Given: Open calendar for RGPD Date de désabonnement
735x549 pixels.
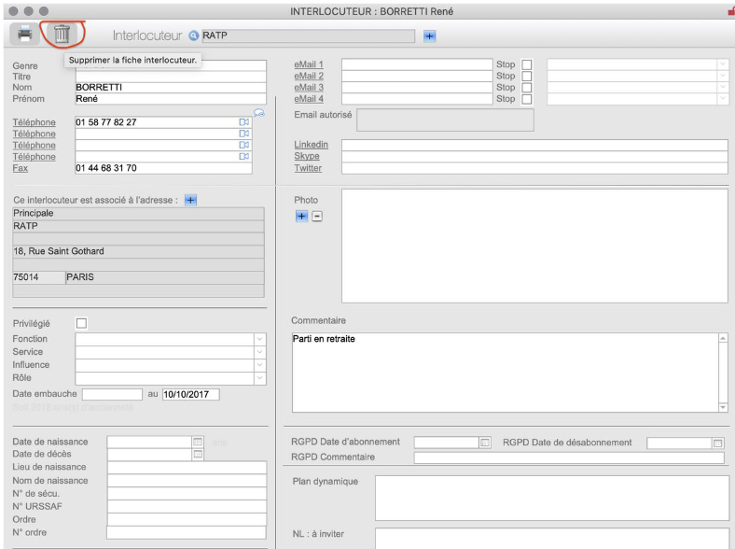Looking at the screenshot, I should point(717,443).
